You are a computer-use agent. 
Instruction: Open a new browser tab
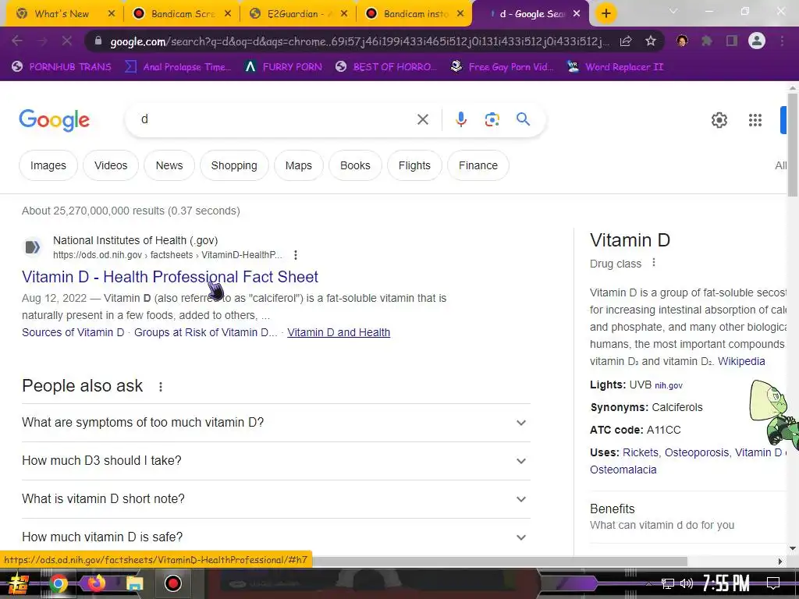coord(605,14)
